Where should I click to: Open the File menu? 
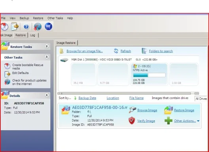coord(3,18)
